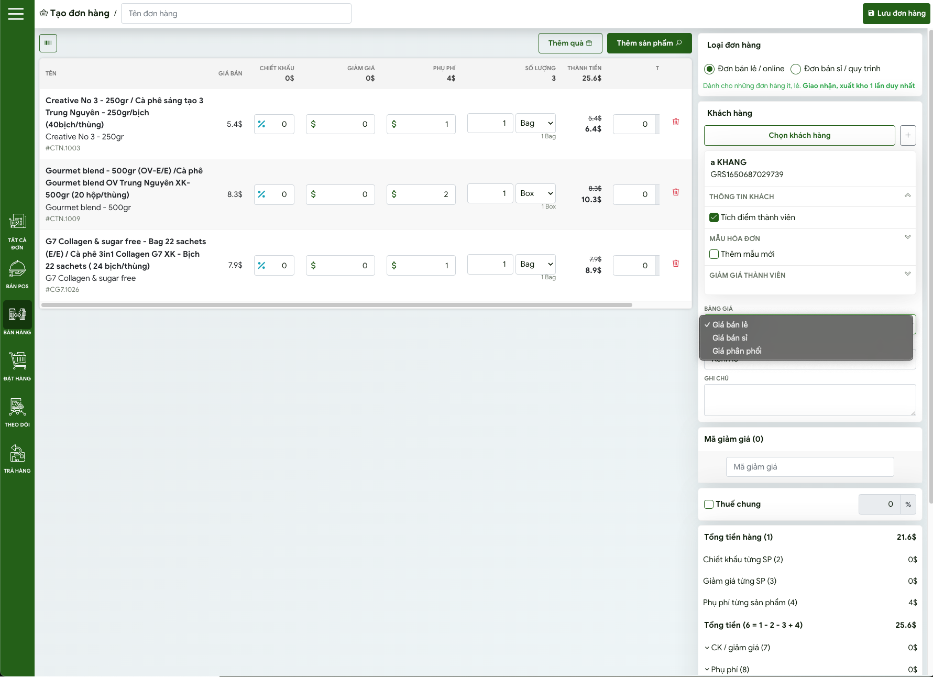Click discount dollar icon in Creative No 3 row
Image resolution: width=933 pixels, height=677 pixels.
coord(313,124)
